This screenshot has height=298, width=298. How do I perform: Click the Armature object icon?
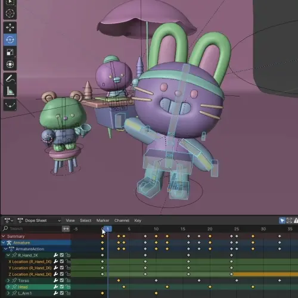click(x=9, y=243)
